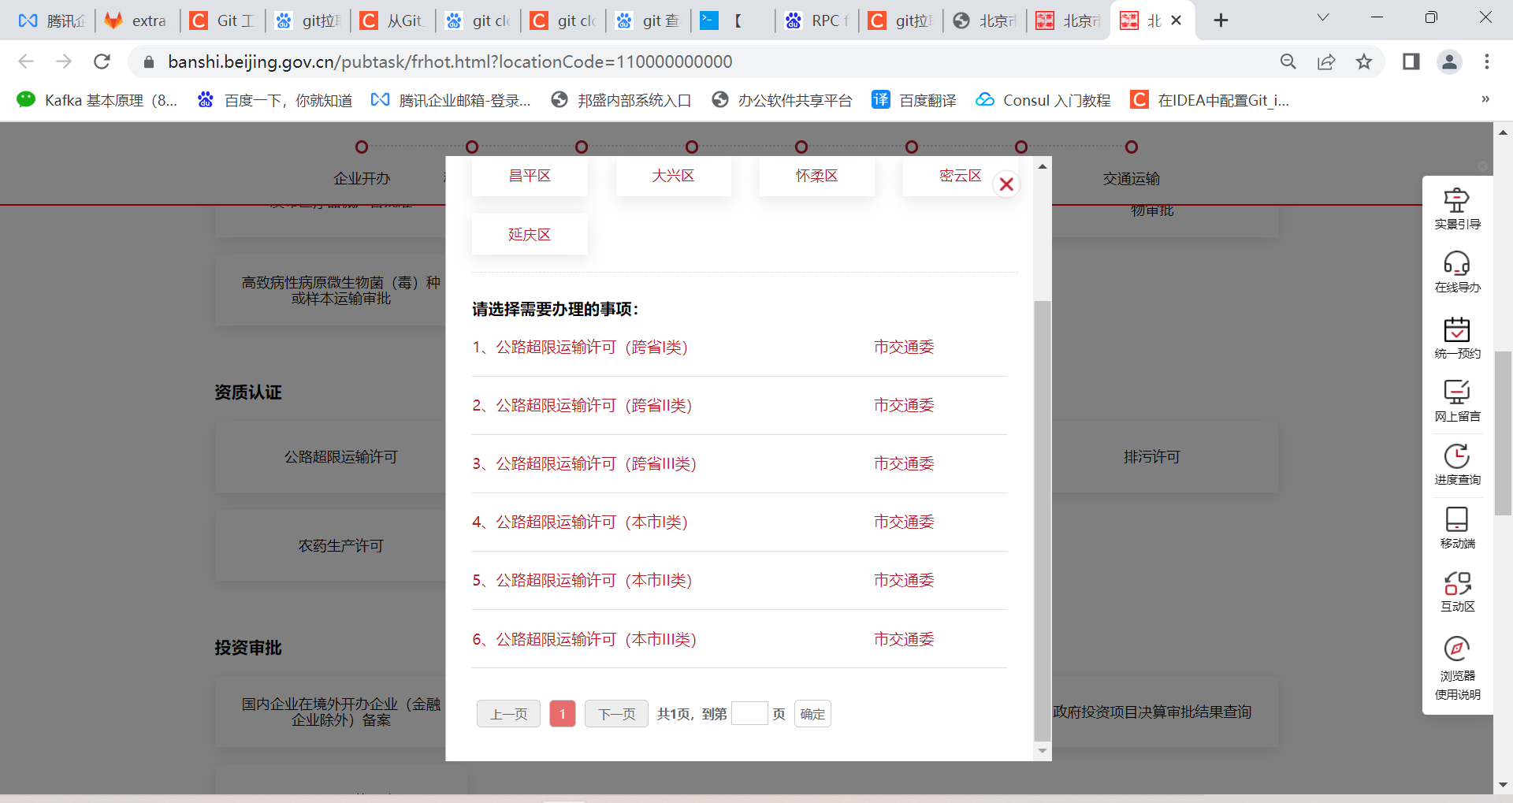Viewport: 1513px width, 803px height.
Task: Open 网上留言 message icon
Action: 1457,400
